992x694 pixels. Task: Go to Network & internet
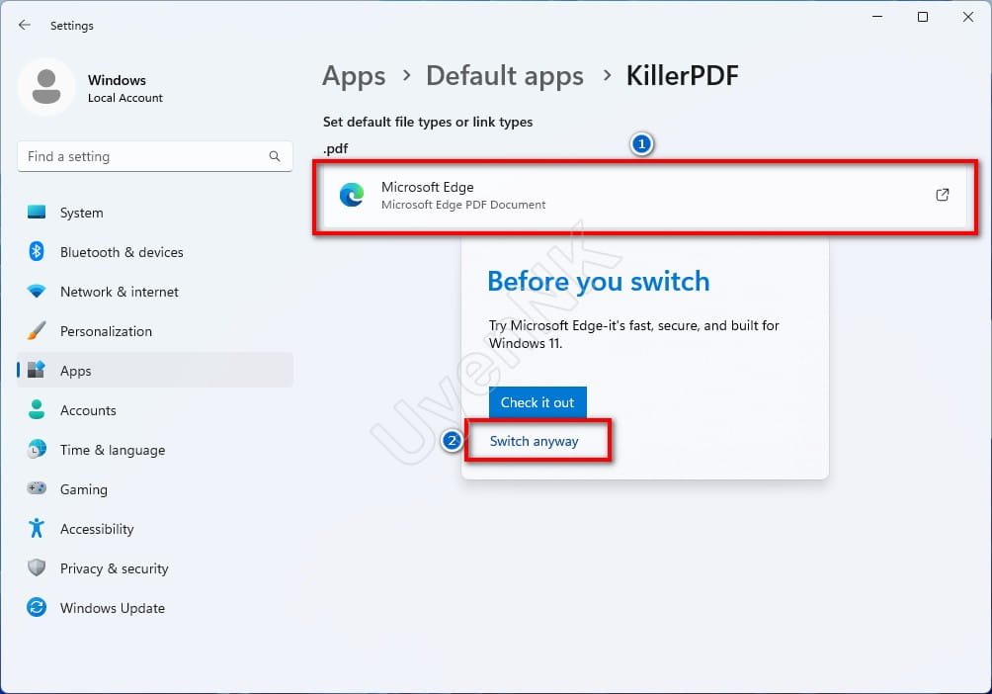[x=155, y=292]
